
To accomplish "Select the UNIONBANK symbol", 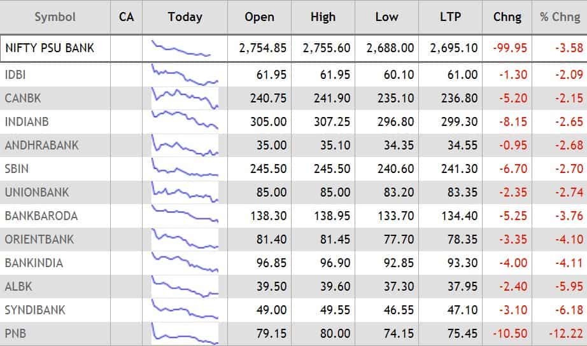I will (36, 192).
